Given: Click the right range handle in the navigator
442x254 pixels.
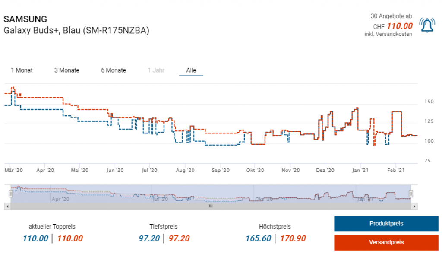Looking at the screenshot, I should [411, 194].
